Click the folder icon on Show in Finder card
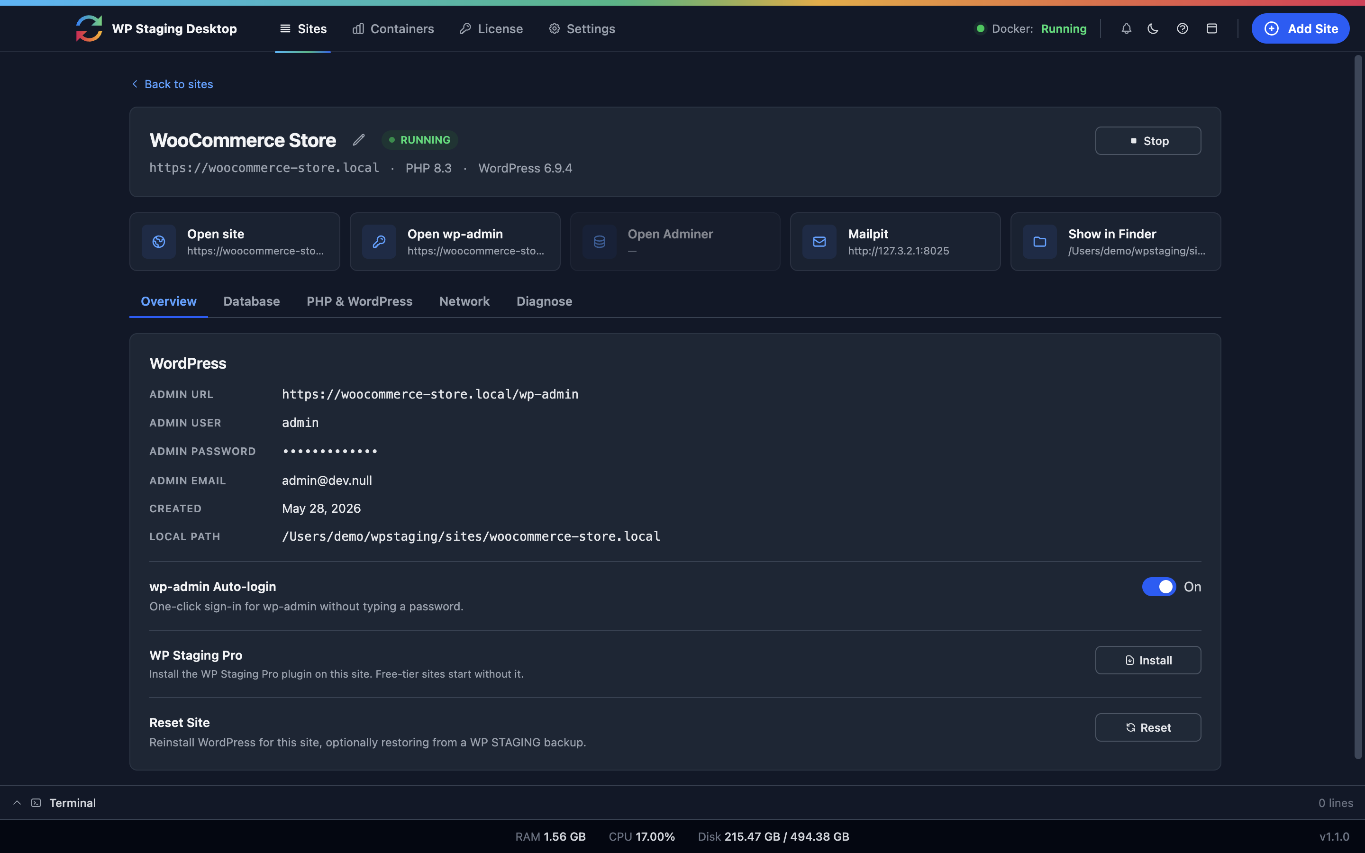This screenshot has height=853, width=1365. tap(1039, 242)
